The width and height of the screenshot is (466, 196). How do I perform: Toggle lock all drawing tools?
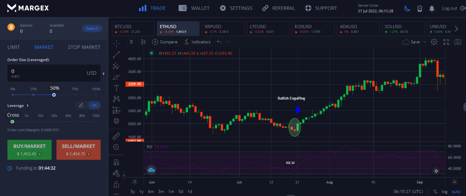pyautogui.click(x=116, y=185)
